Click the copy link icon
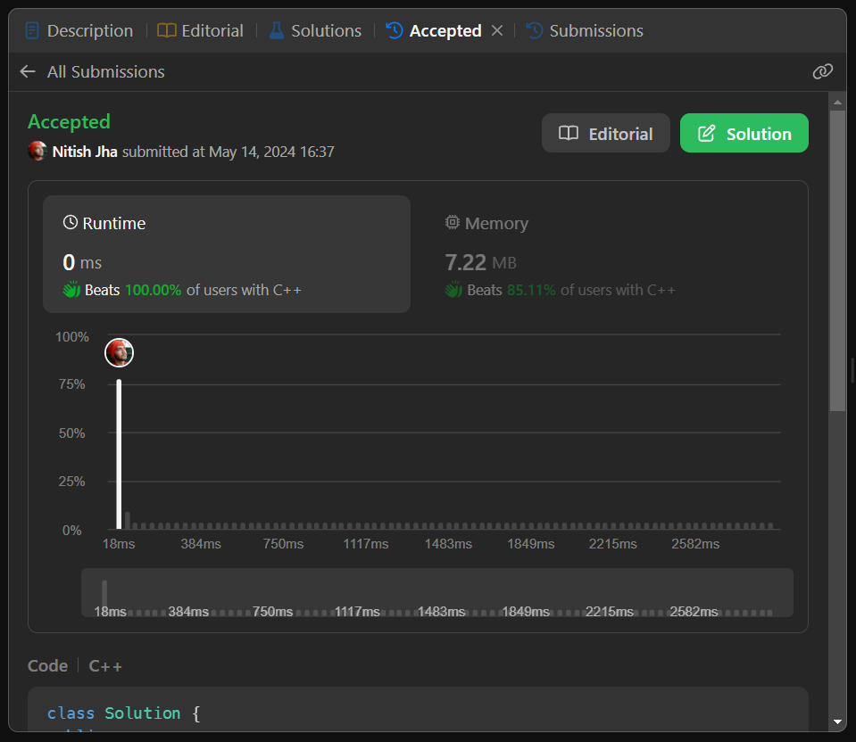 coord(822,71)
